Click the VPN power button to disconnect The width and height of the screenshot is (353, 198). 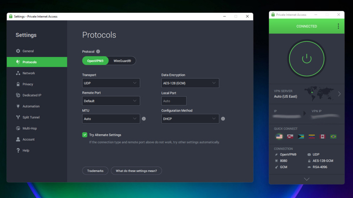pyautogui.click(x=306, y=59)
